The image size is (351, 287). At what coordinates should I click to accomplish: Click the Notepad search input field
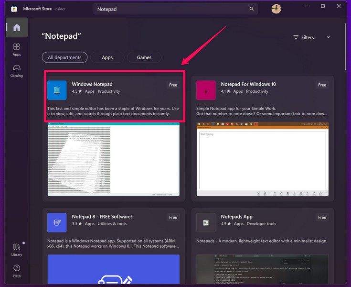[170, 9]
